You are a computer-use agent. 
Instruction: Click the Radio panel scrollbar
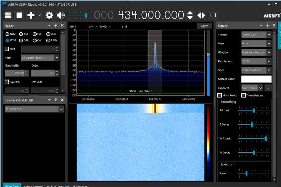tap(63, 62)
